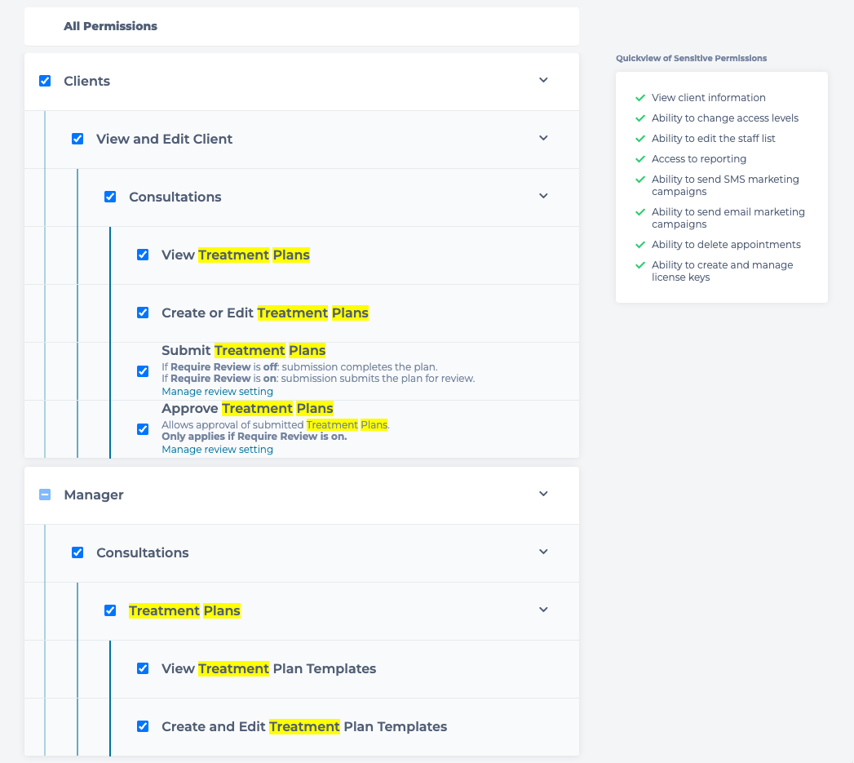
Task: Disable Create and Edit Treatment Plan Templates
Action: [x=143, y=726]
